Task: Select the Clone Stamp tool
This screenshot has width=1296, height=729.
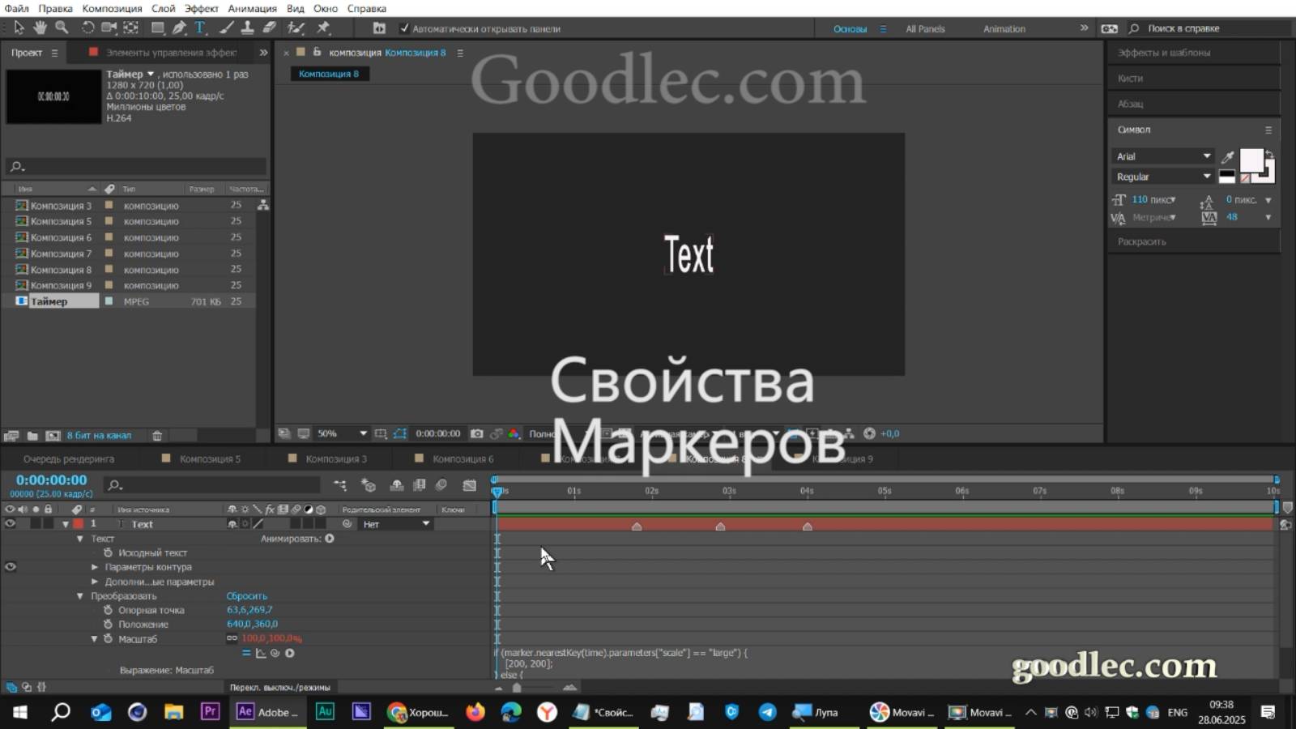Action: [248, 28]
